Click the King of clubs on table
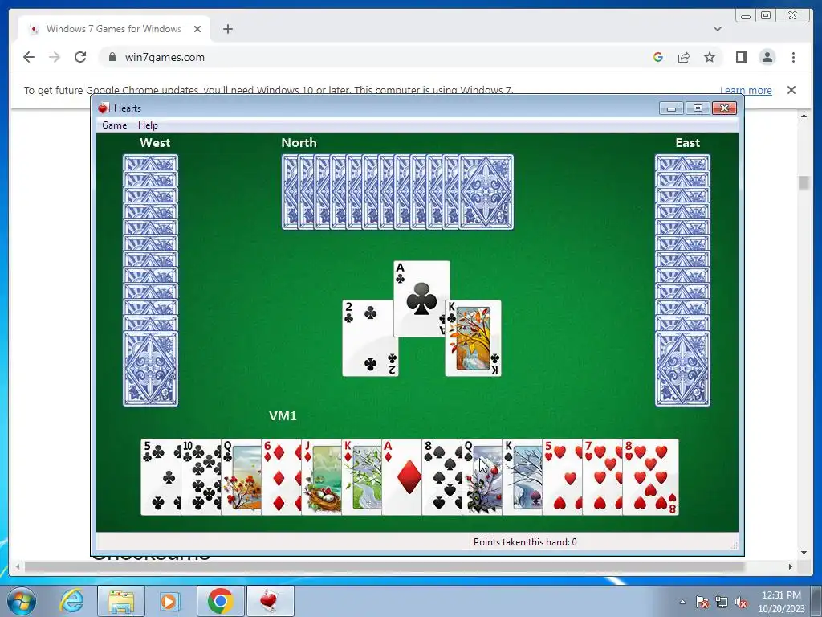Image resolution: width=822 pixels, height=617 pixels. pyautogui.click(x=474, y=338)
